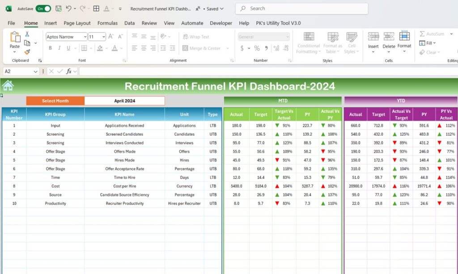
Task: Click in the Search box
Action: click(x=302, y=9)
